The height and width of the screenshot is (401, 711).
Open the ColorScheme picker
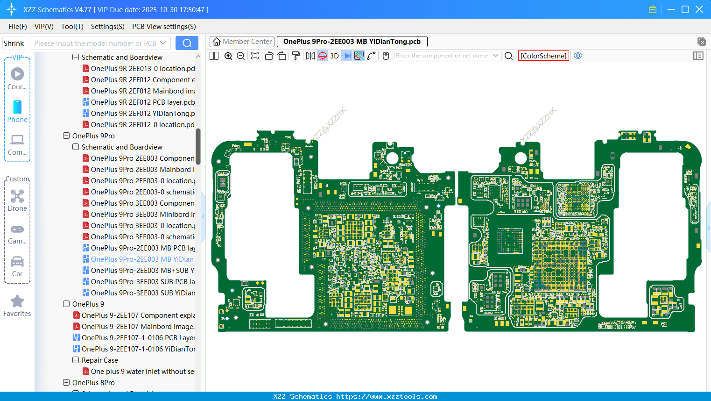click(x=543, y=56)
